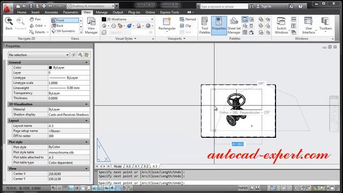Switch to the Insert ribbon tab
The height and width of the screenshot is (193, 343).
tap(35, 12)
